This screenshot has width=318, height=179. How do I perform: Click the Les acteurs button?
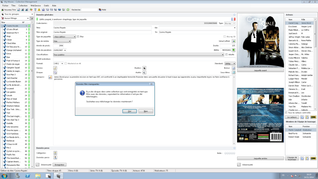coord(292,117)
